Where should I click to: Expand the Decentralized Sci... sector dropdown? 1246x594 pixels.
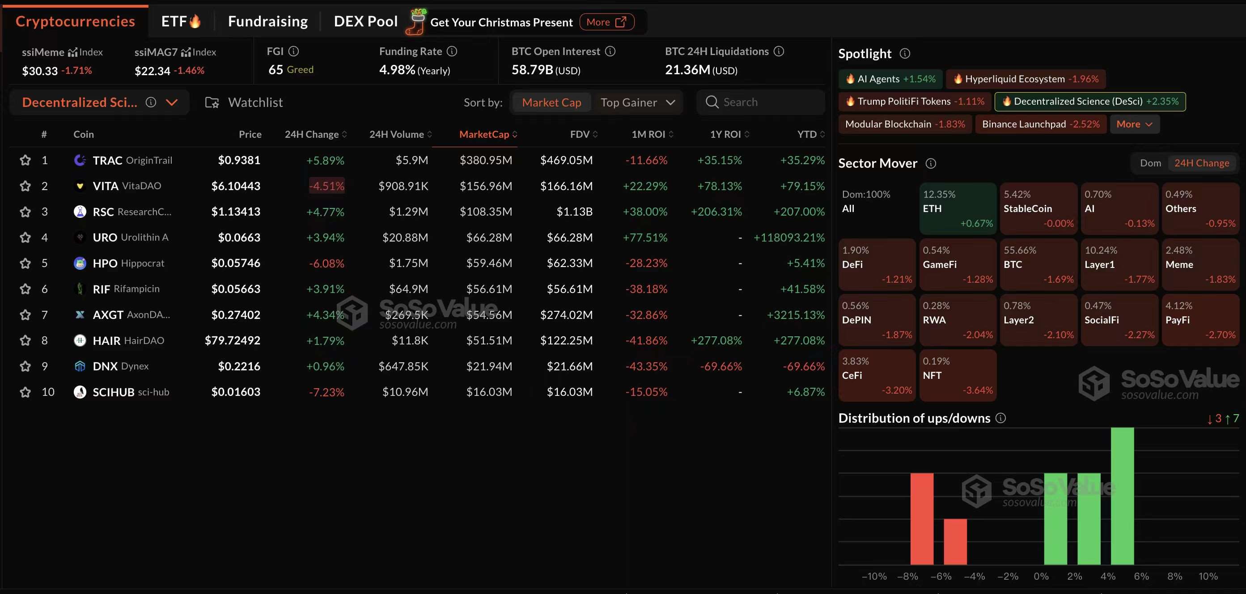pyautogui.click(x=172, y=102)
